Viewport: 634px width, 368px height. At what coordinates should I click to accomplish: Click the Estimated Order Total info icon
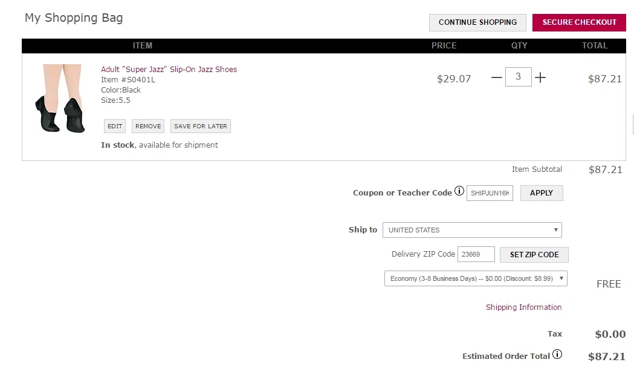pyautogui.click(x=557, y=354)
